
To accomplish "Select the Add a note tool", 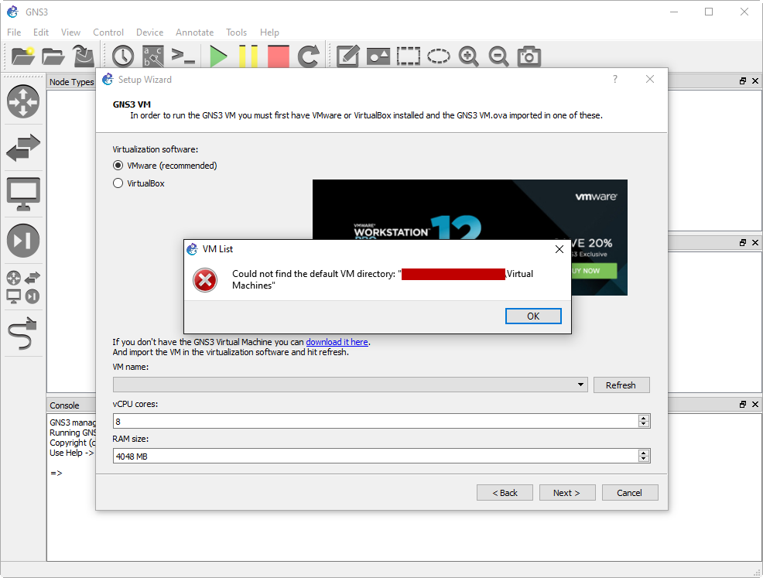I will [348, 56].
